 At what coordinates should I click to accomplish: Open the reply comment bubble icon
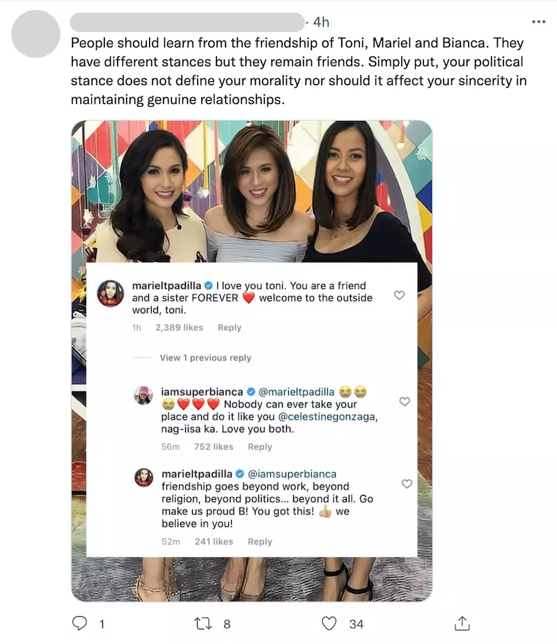pyautogui.click(x=79, y=623)
